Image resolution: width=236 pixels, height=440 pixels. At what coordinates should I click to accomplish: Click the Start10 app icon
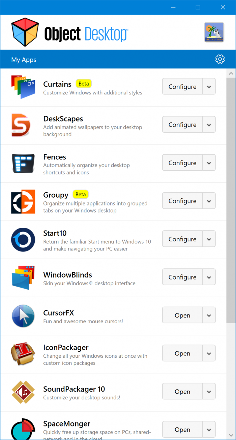23,239
